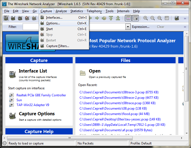Open the Edit menu
This screenshot has width=191, height=148.
tap(16, 11)
